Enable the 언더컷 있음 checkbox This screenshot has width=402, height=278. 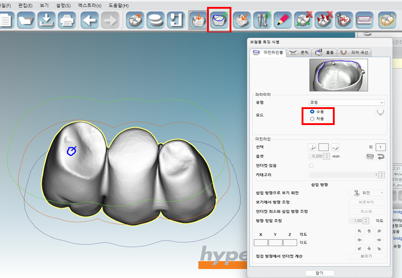(311, 166)
